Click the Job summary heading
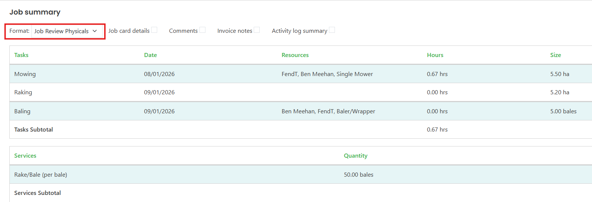592x202 pixels. pyautogui.click(x=35, y=12)
